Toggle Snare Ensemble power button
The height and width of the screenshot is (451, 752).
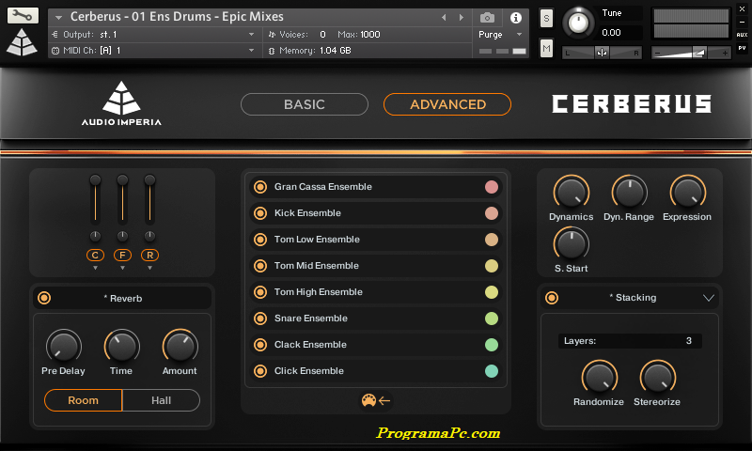pyautogui.click(x=260, y=319)
